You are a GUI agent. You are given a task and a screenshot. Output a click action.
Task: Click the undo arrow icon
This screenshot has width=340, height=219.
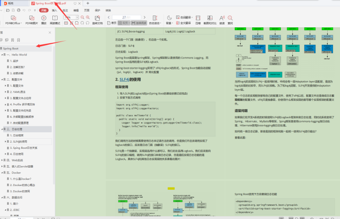point(24,10)
